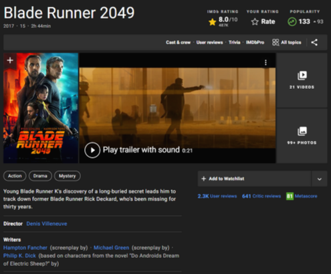Screen dimensions: 331x274
Task: Open the trailer's three-dot options menu
Action: (x=265, y=63)
